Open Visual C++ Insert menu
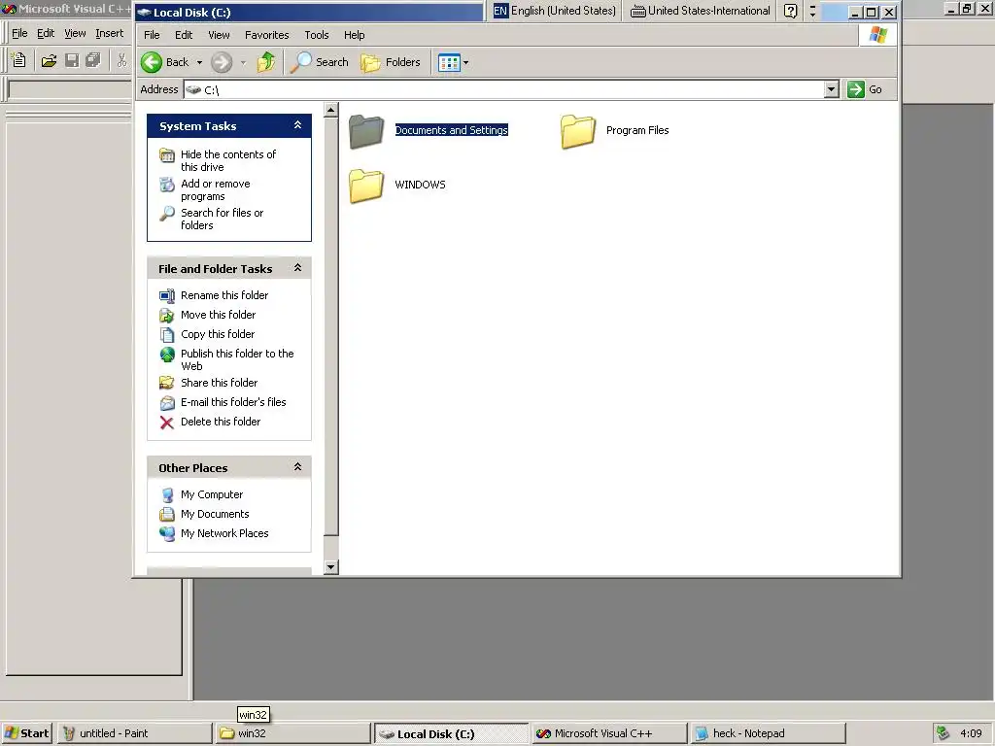Viewport: 995px width, 746px height. click(109, 33)
